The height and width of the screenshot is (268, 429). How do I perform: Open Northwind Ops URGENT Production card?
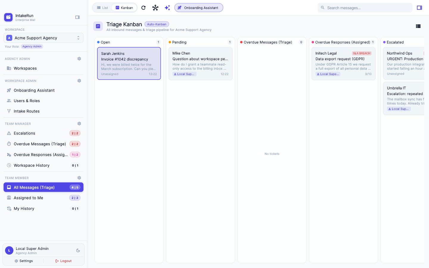click(404, 63)
